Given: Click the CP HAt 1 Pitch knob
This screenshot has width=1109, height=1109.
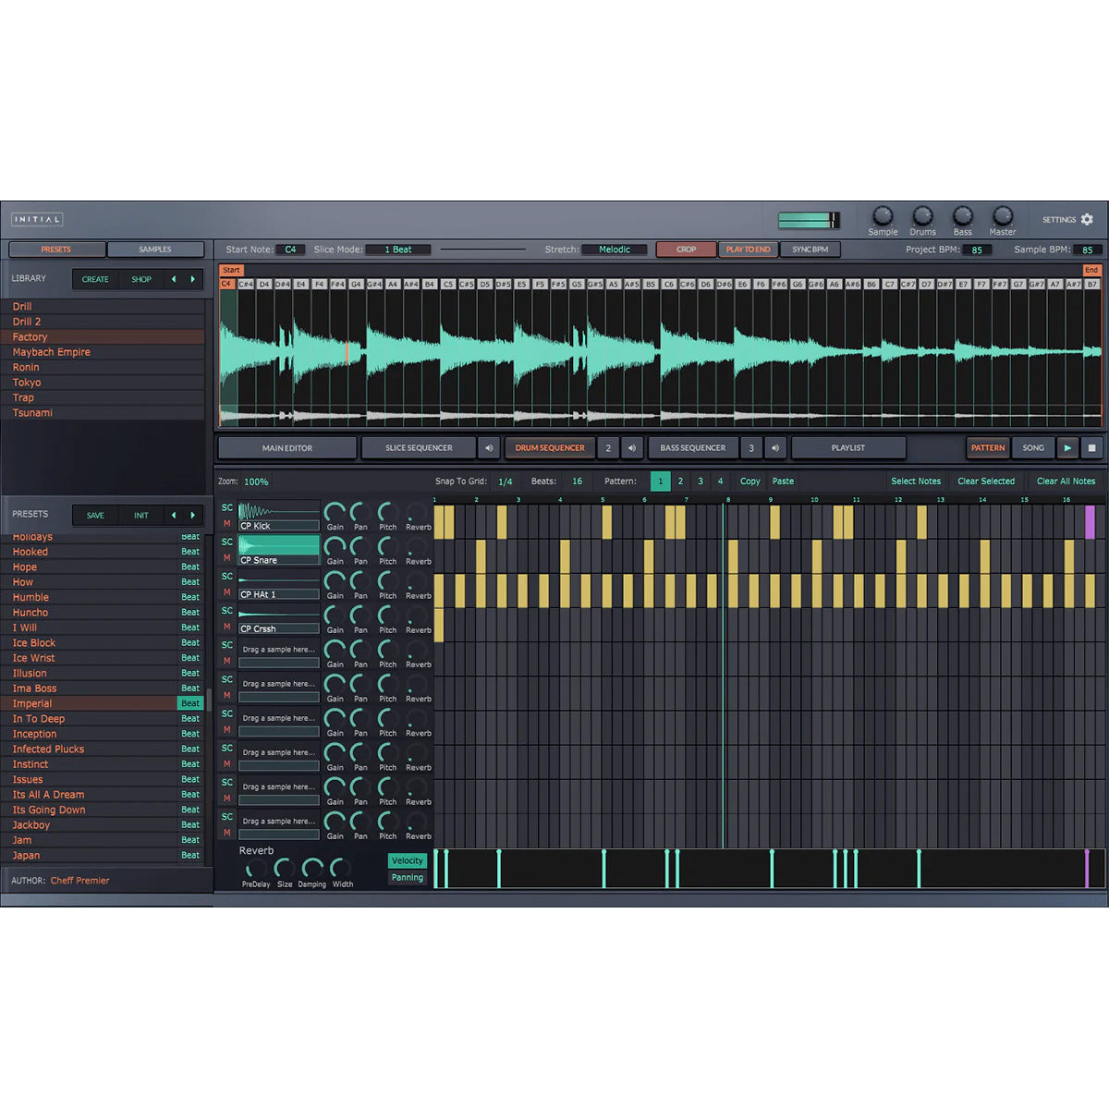Looking at the screenshot, I should coord(388,580).
